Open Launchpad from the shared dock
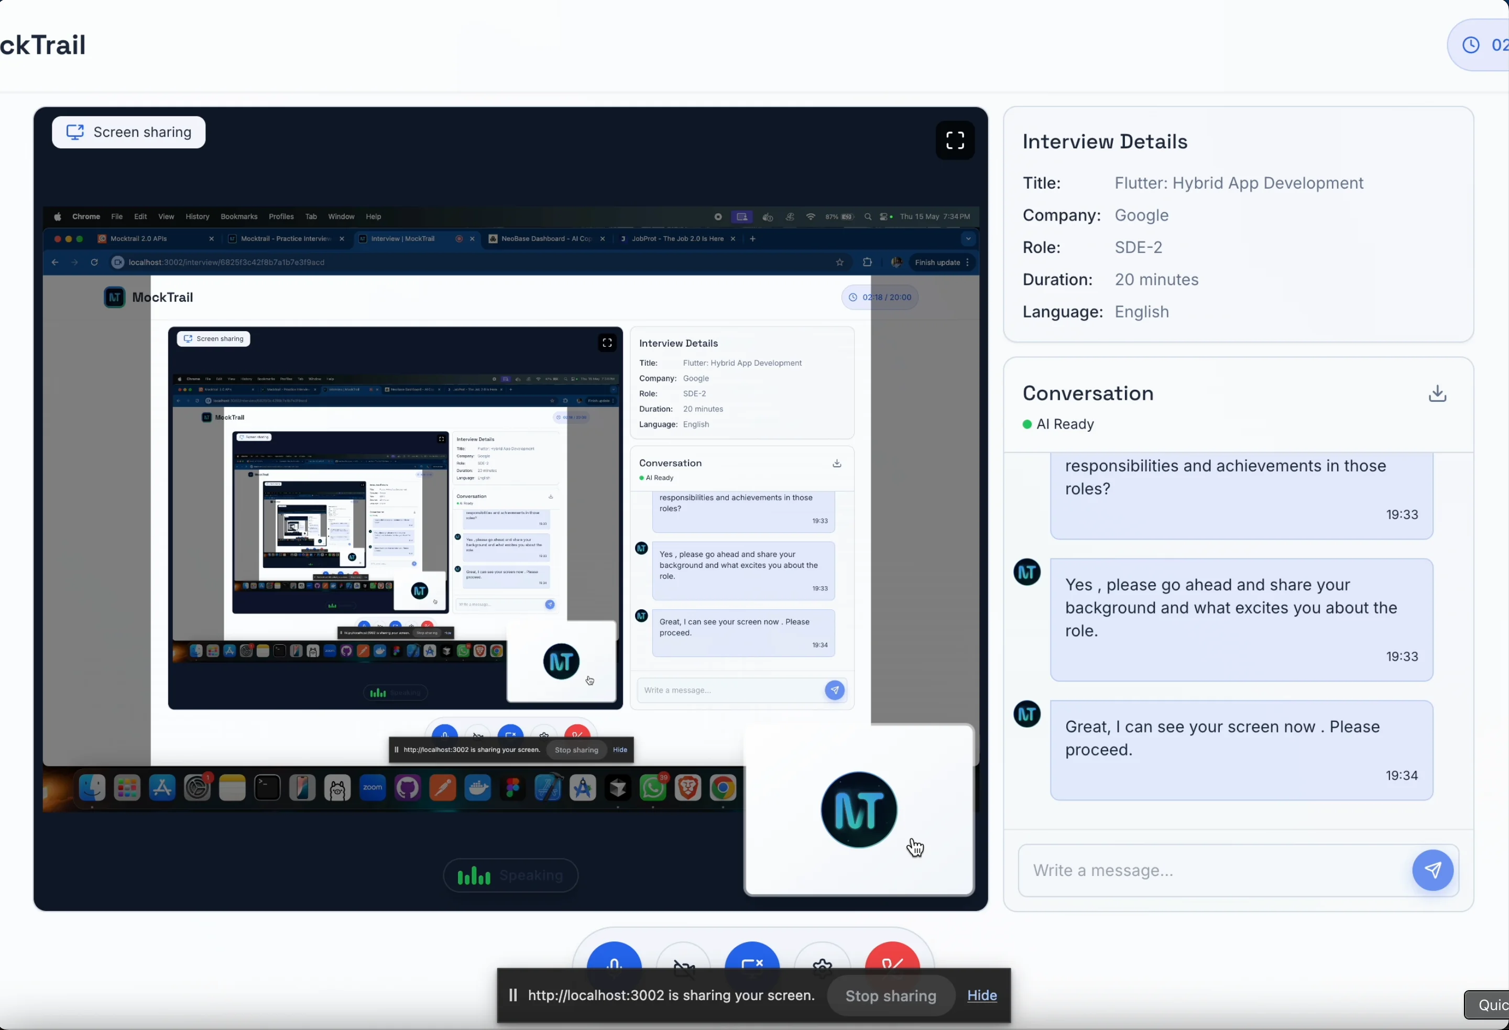The height and width of the screenshot is (1030, 1509). tap(127, 788)
